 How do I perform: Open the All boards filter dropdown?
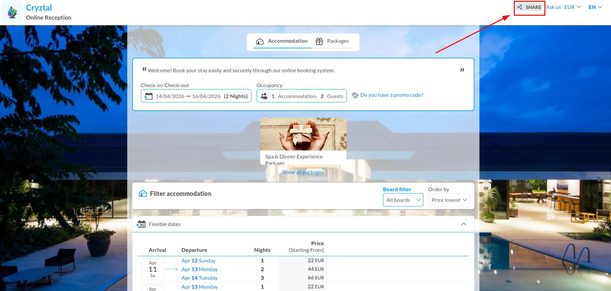tap(403, 200)
